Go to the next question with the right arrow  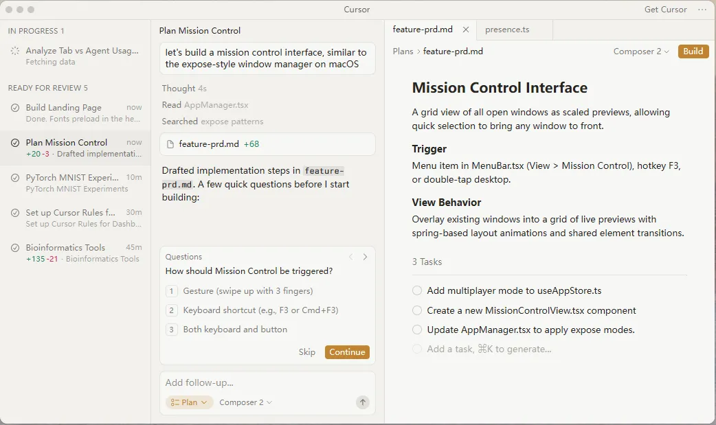pyautogui.click(x=365, y=257)
